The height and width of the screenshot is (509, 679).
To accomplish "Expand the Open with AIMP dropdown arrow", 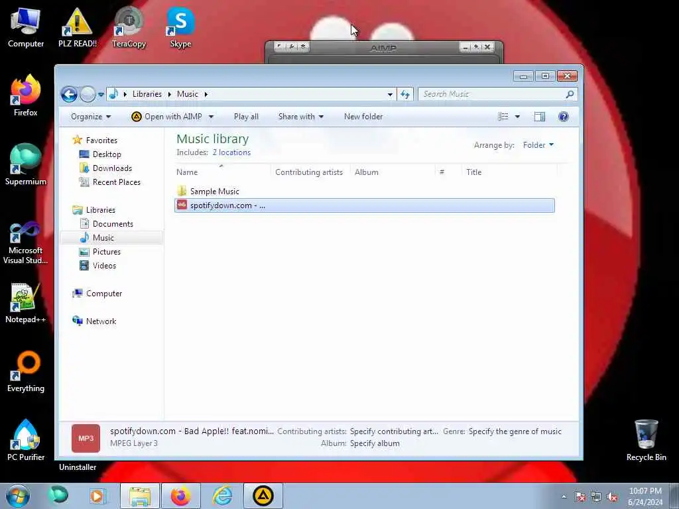I will [x=211, y=117].
